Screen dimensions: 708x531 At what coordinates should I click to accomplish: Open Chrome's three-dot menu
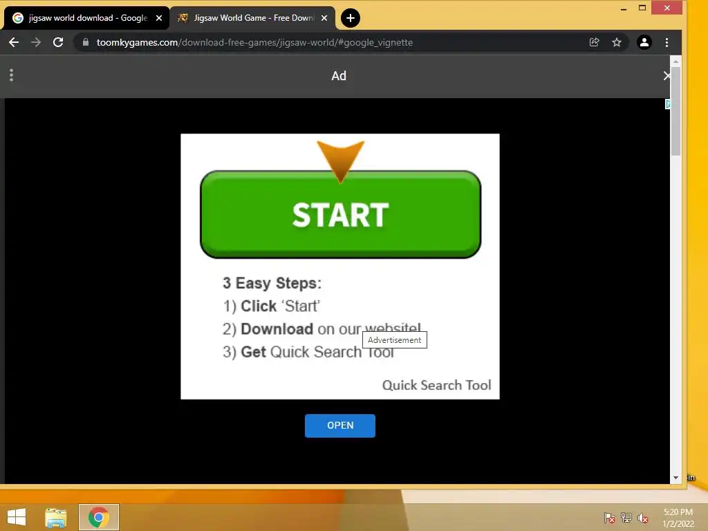(x=667, y=42)
